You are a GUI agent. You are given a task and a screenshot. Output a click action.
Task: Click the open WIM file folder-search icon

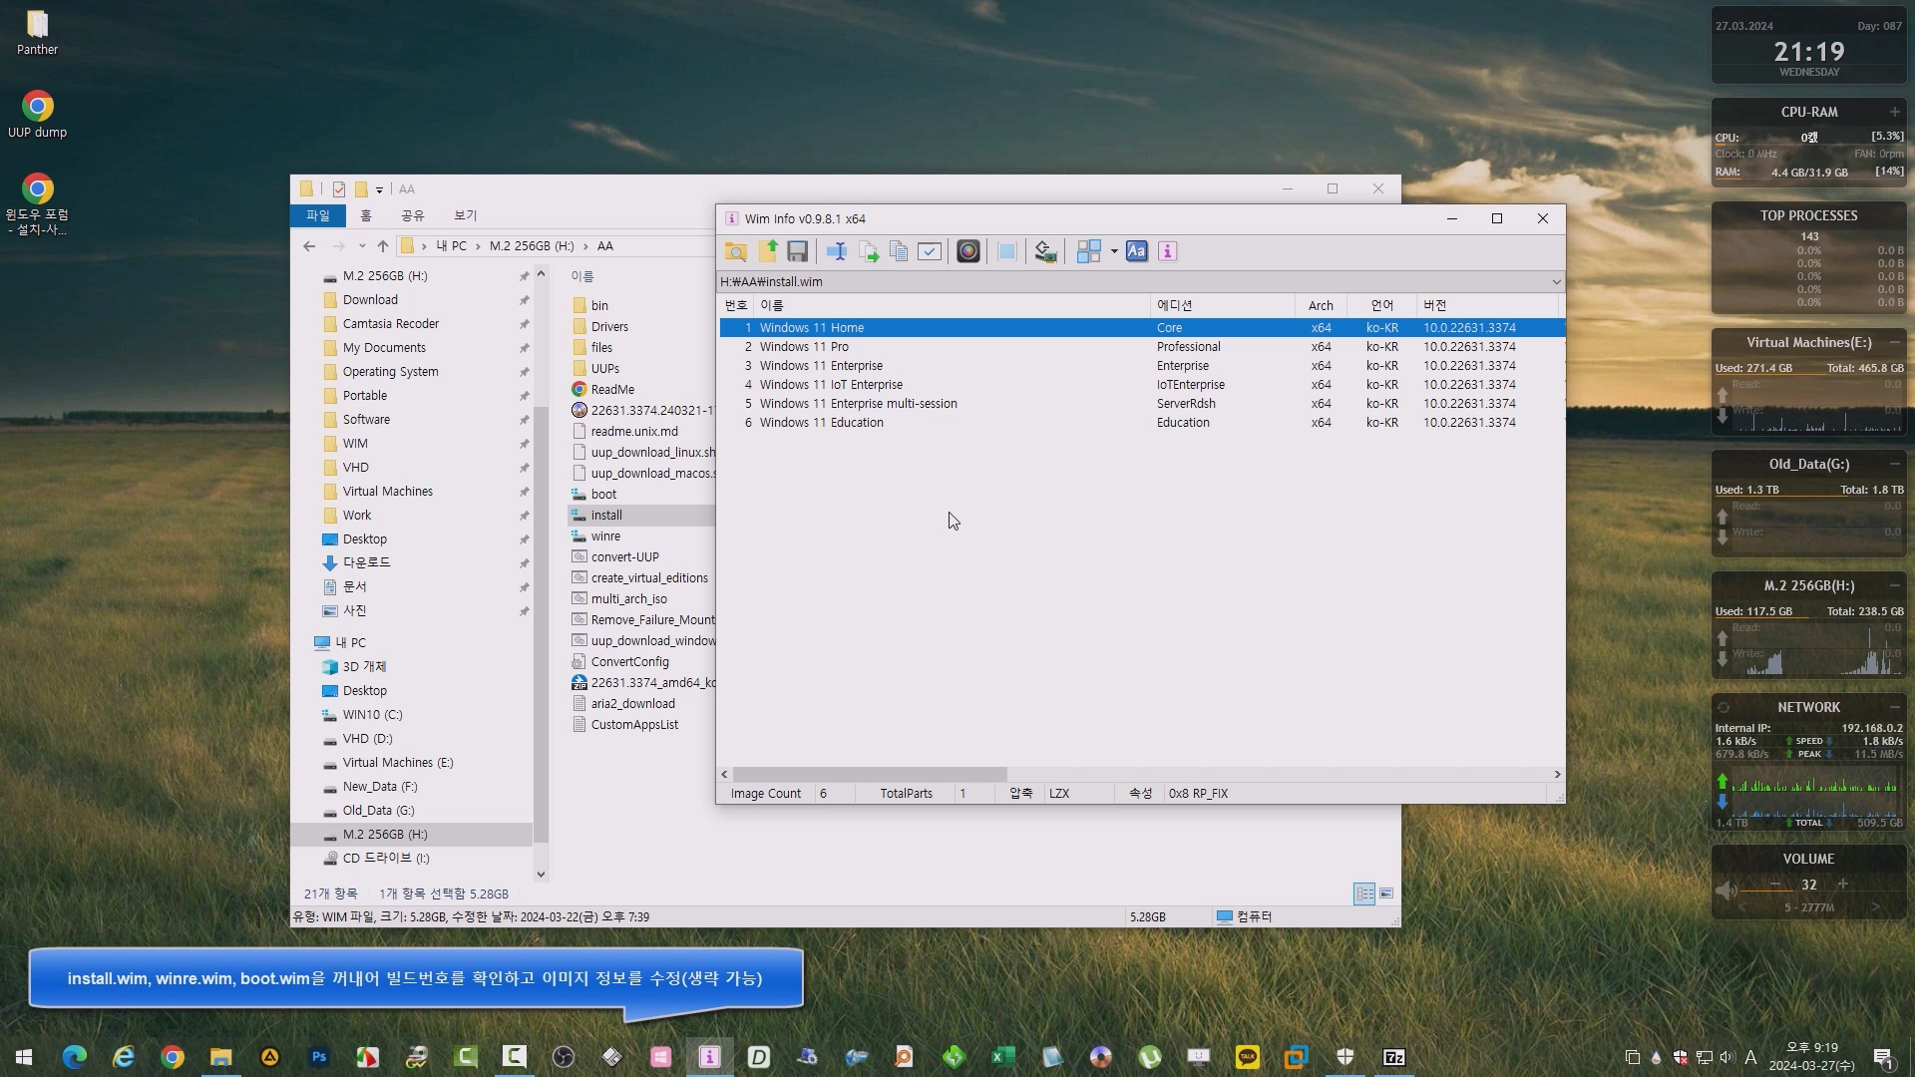(736, 251)
